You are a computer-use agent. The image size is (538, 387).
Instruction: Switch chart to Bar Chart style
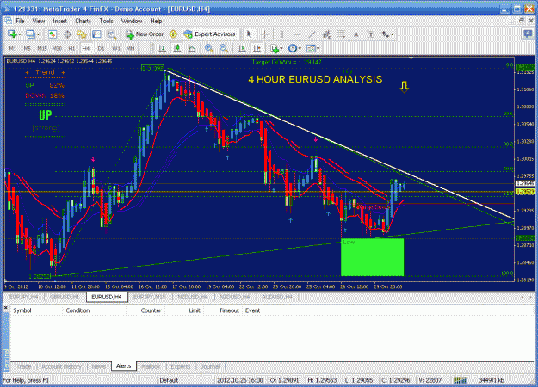tap(163, 48)
